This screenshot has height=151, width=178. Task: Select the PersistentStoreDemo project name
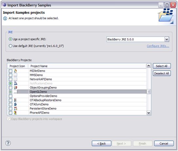pos(43,109)
